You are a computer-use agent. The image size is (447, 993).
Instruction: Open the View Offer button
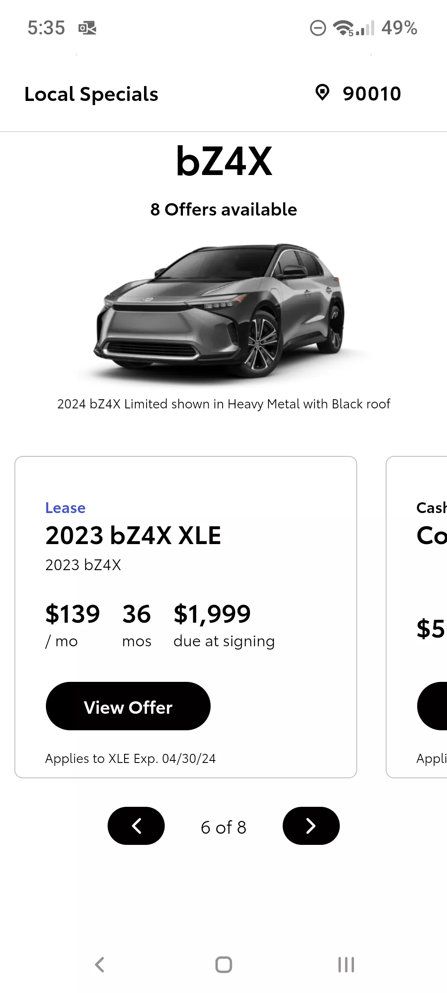(x=128, y=706)
